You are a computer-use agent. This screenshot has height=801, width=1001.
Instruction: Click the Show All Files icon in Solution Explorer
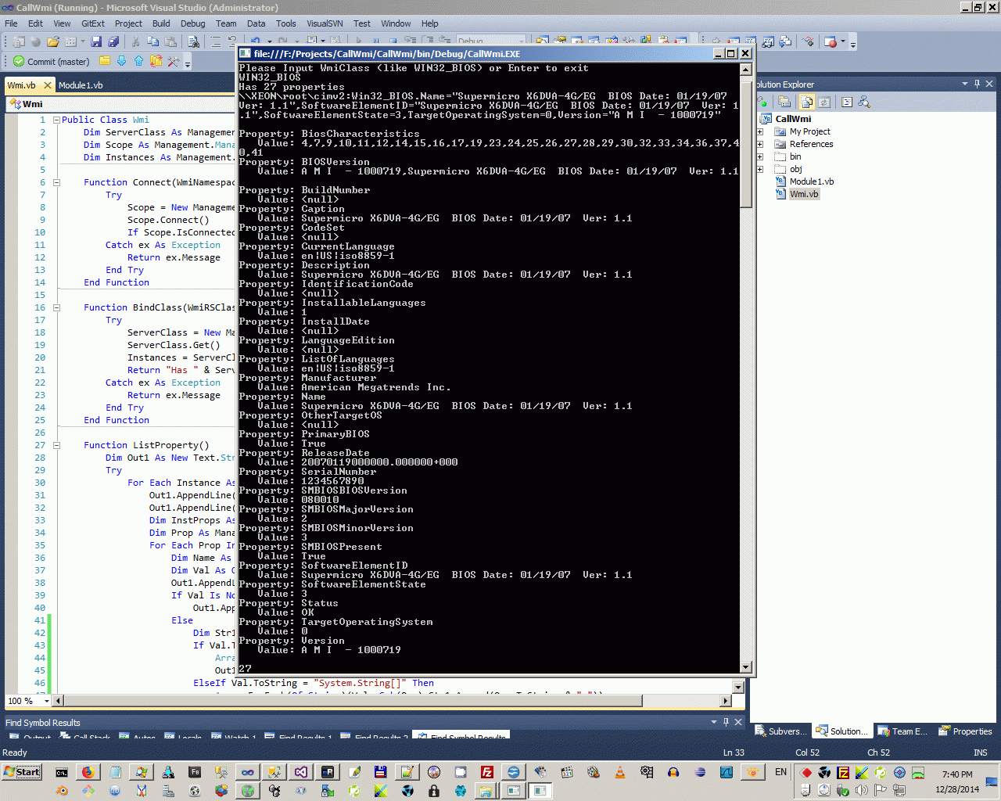click(x=806, y=102)
